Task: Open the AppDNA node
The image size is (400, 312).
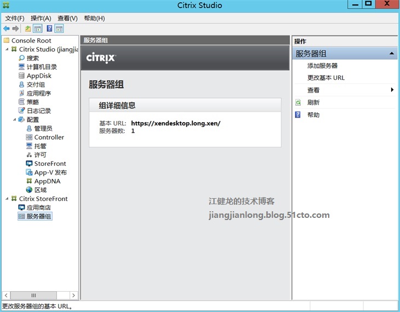Action: [43, 181]
